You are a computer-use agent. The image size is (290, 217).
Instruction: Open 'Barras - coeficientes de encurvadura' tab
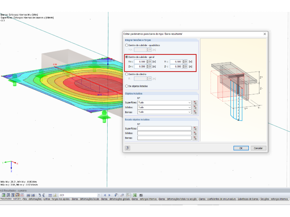click(217, 199)
